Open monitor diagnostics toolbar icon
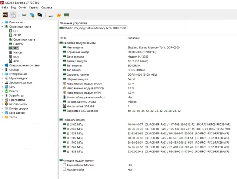The image size is (237, 179). 40,15
